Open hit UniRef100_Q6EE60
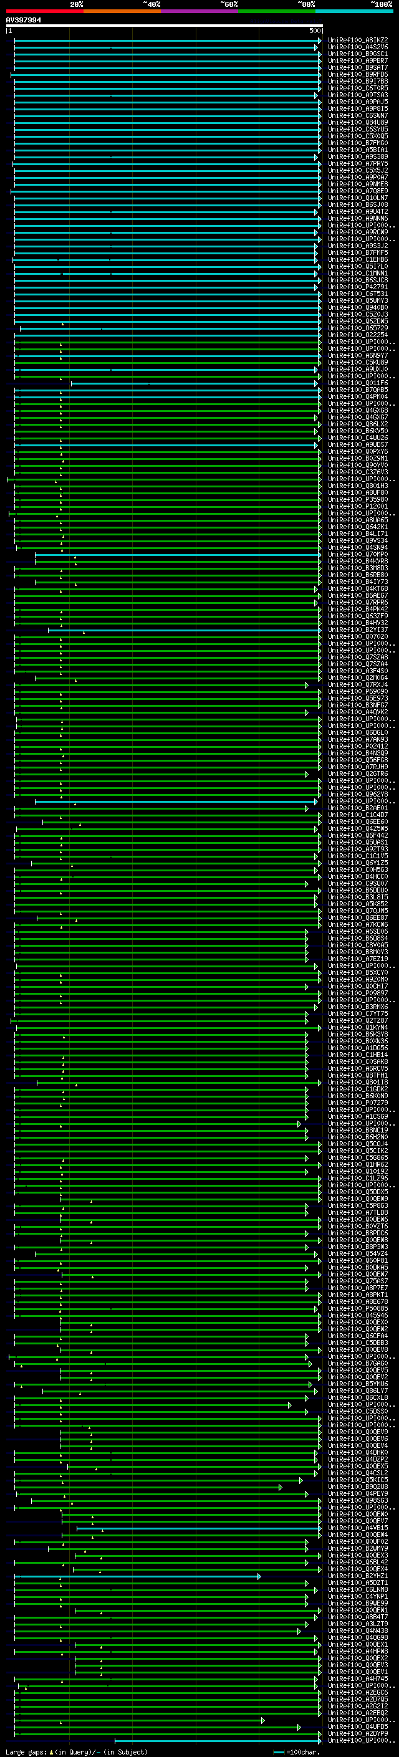Viewport: 399px width, 1757px height. [358, 822]
